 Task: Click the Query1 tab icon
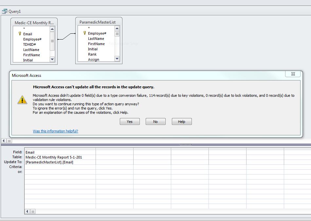4,11
